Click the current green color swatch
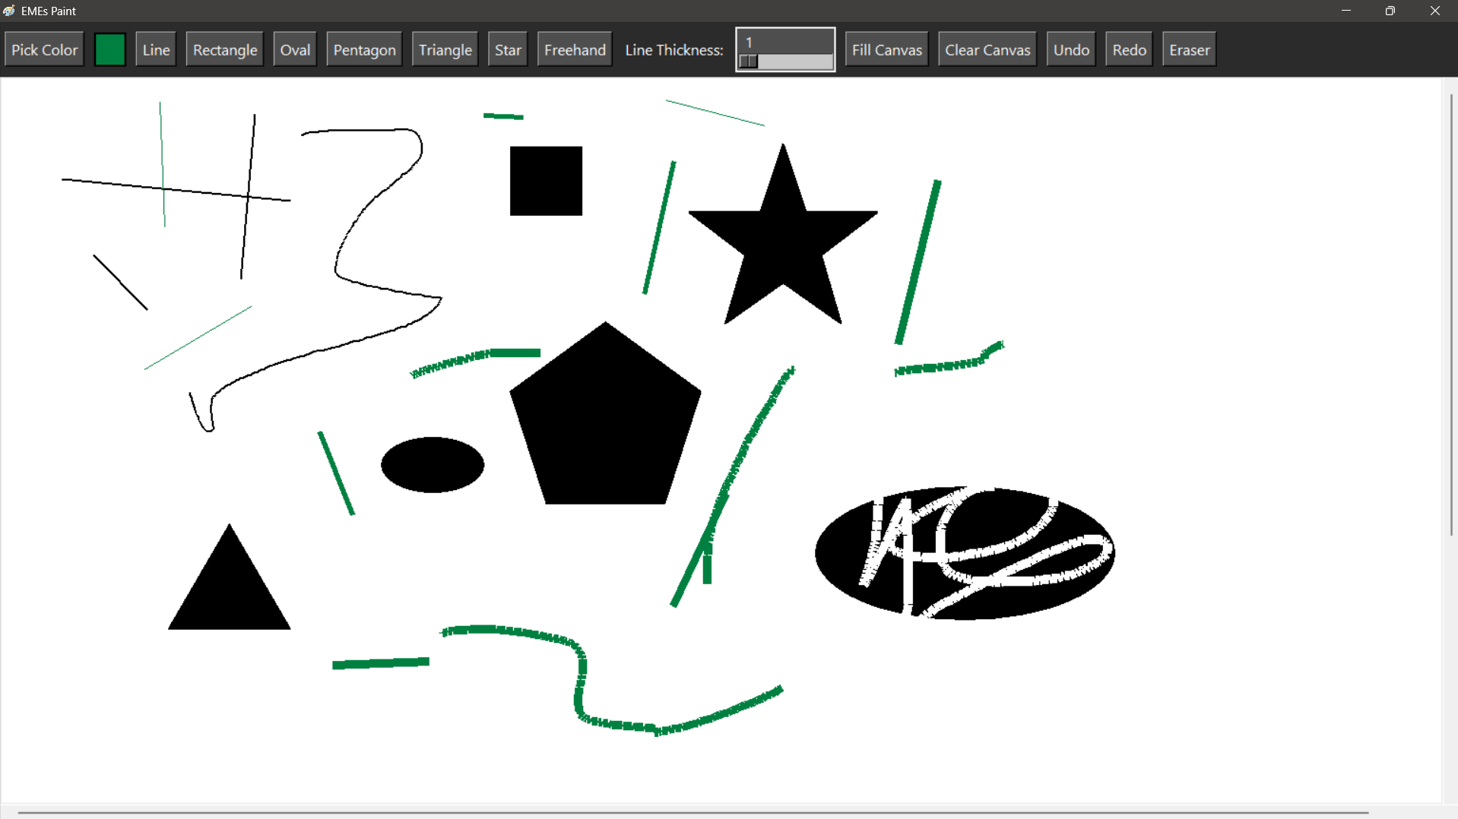Image resolution: width=1458 pixels, height=819 pixels. [110, 49]
